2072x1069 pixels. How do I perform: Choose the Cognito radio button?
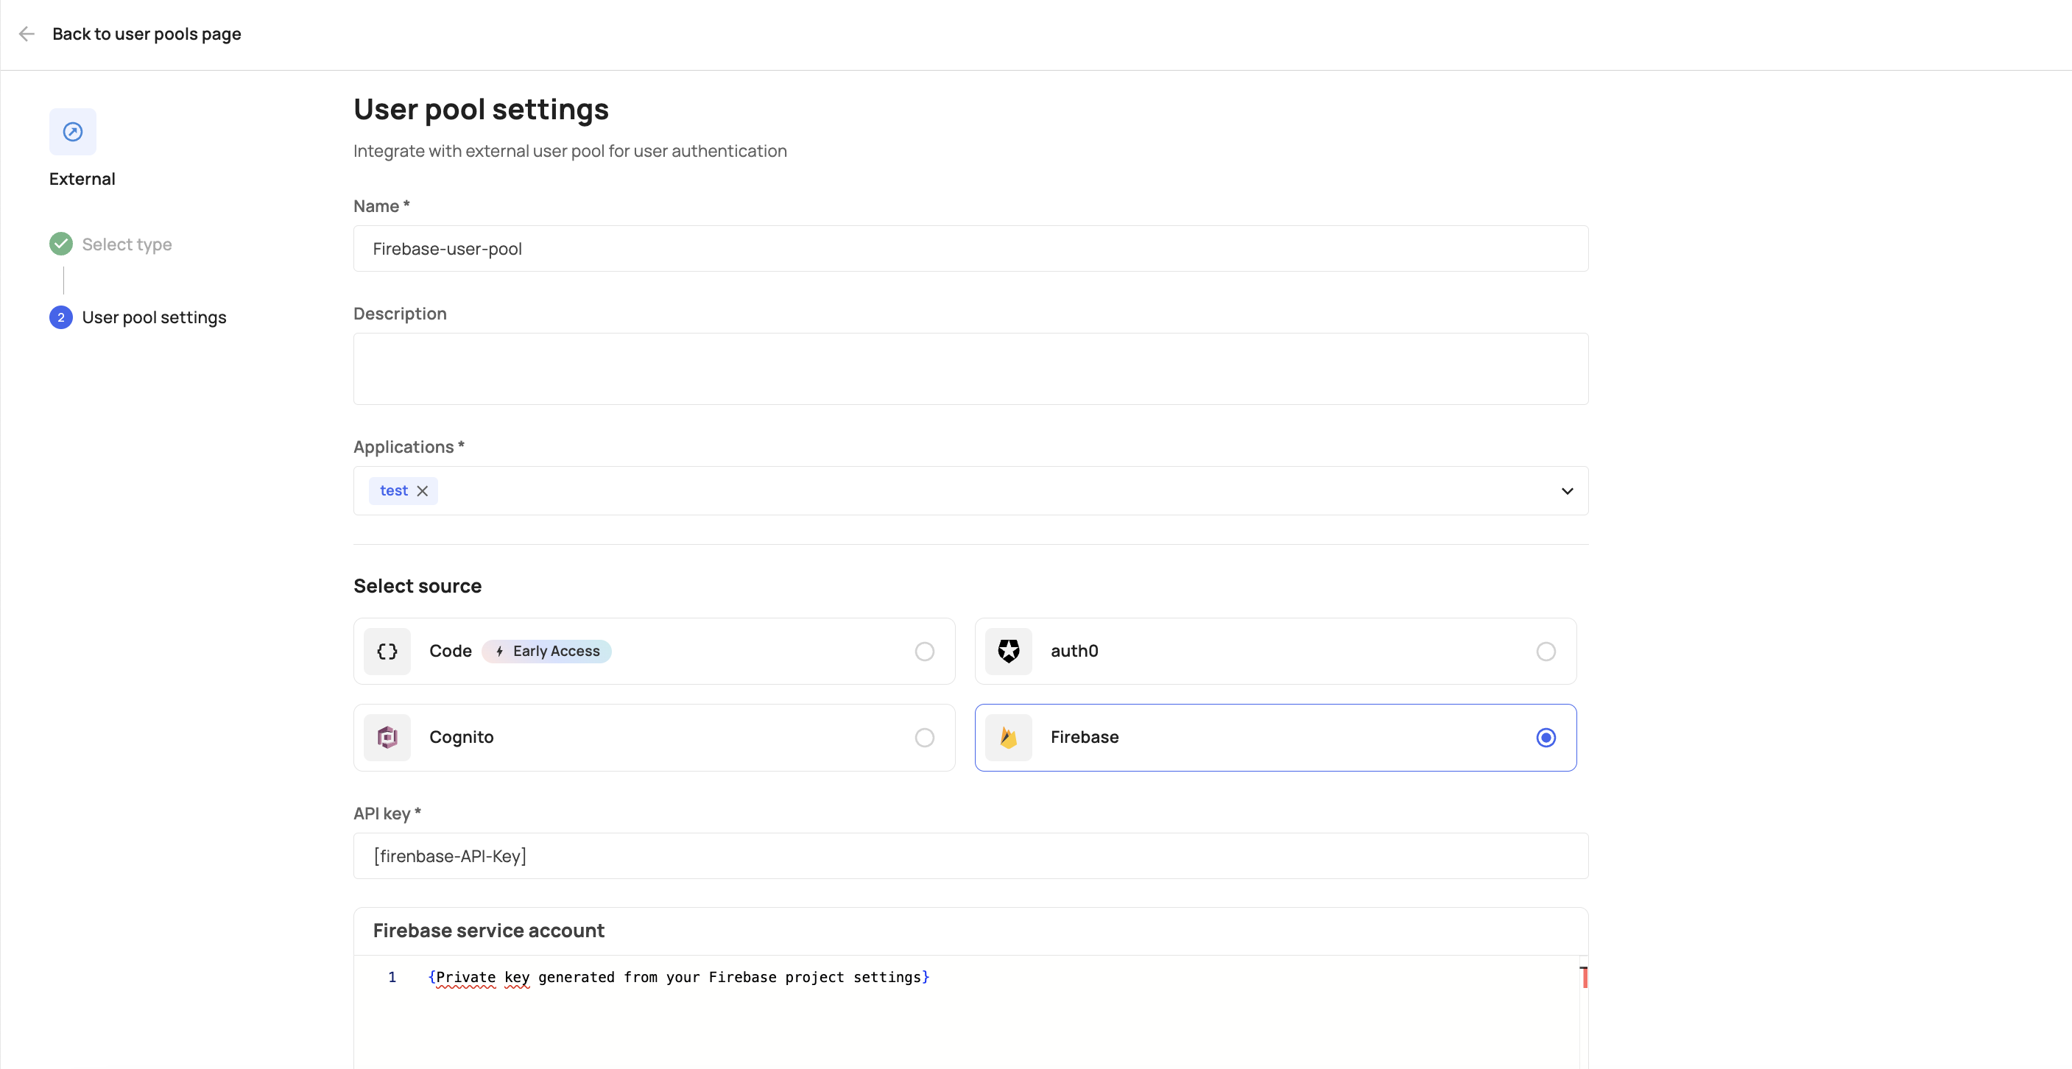point(924,738)
